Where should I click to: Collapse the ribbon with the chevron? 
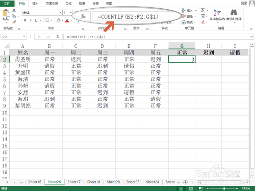click(x=251, y=29)
